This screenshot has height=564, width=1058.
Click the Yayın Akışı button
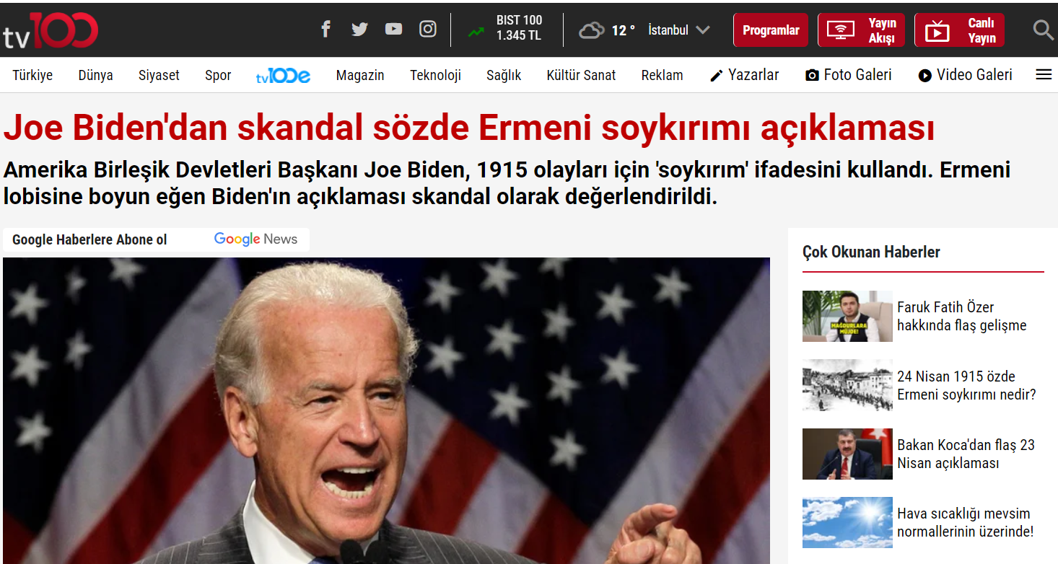click(861, 30)
